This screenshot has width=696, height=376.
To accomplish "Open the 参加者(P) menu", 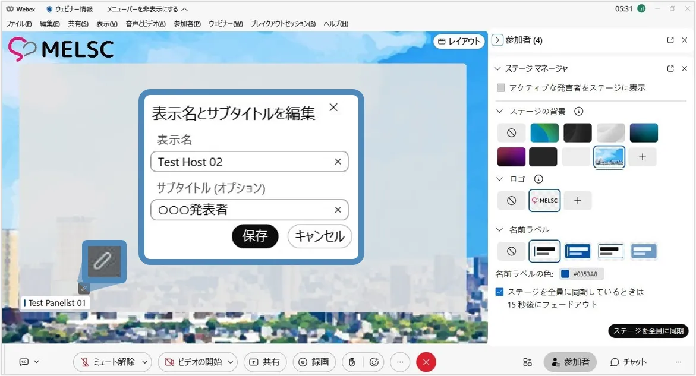I will click(187, 24).
